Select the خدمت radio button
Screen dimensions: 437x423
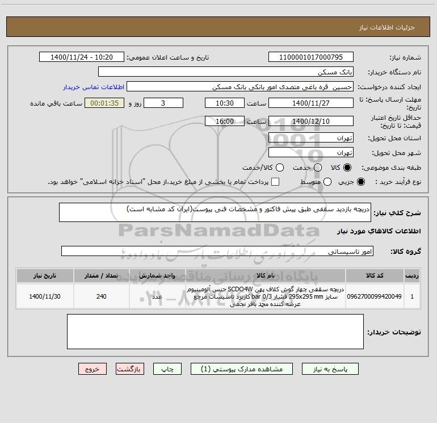coord(318,167)
